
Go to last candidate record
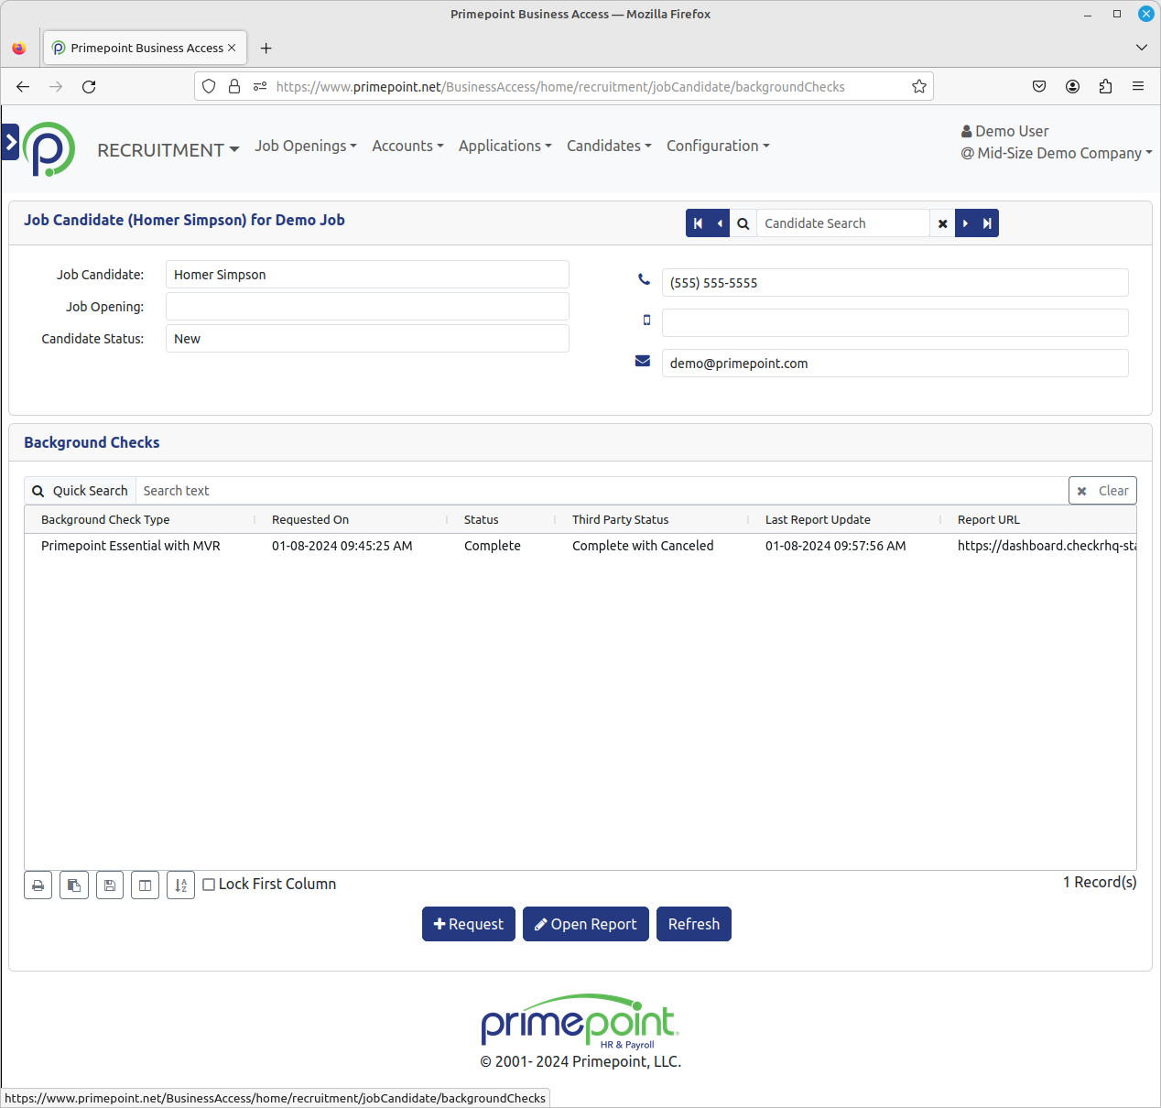click(987, 223)
